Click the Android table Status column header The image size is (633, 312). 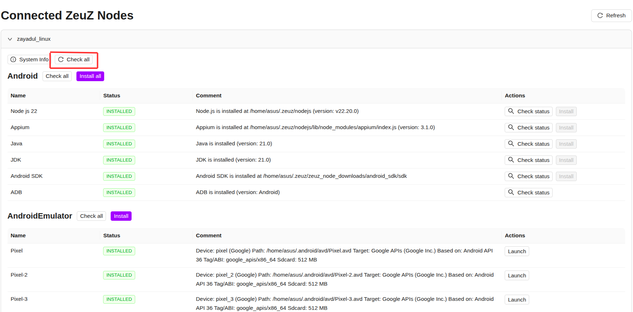coord(112,96)
